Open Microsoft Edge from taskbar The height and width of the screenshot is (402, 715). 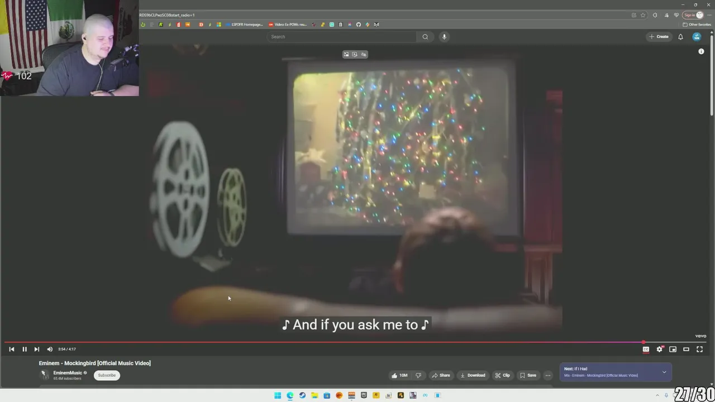pos(290,395)
